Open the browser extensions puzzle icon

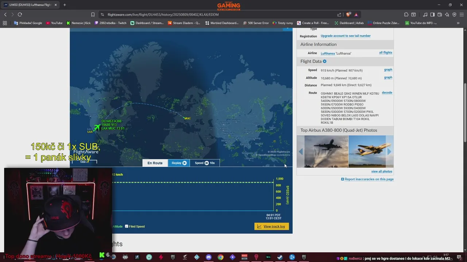pos(406,15)
